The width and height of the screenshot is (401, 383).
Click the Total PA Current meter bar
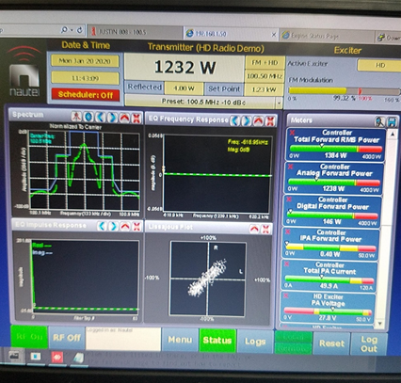(329, 279)
